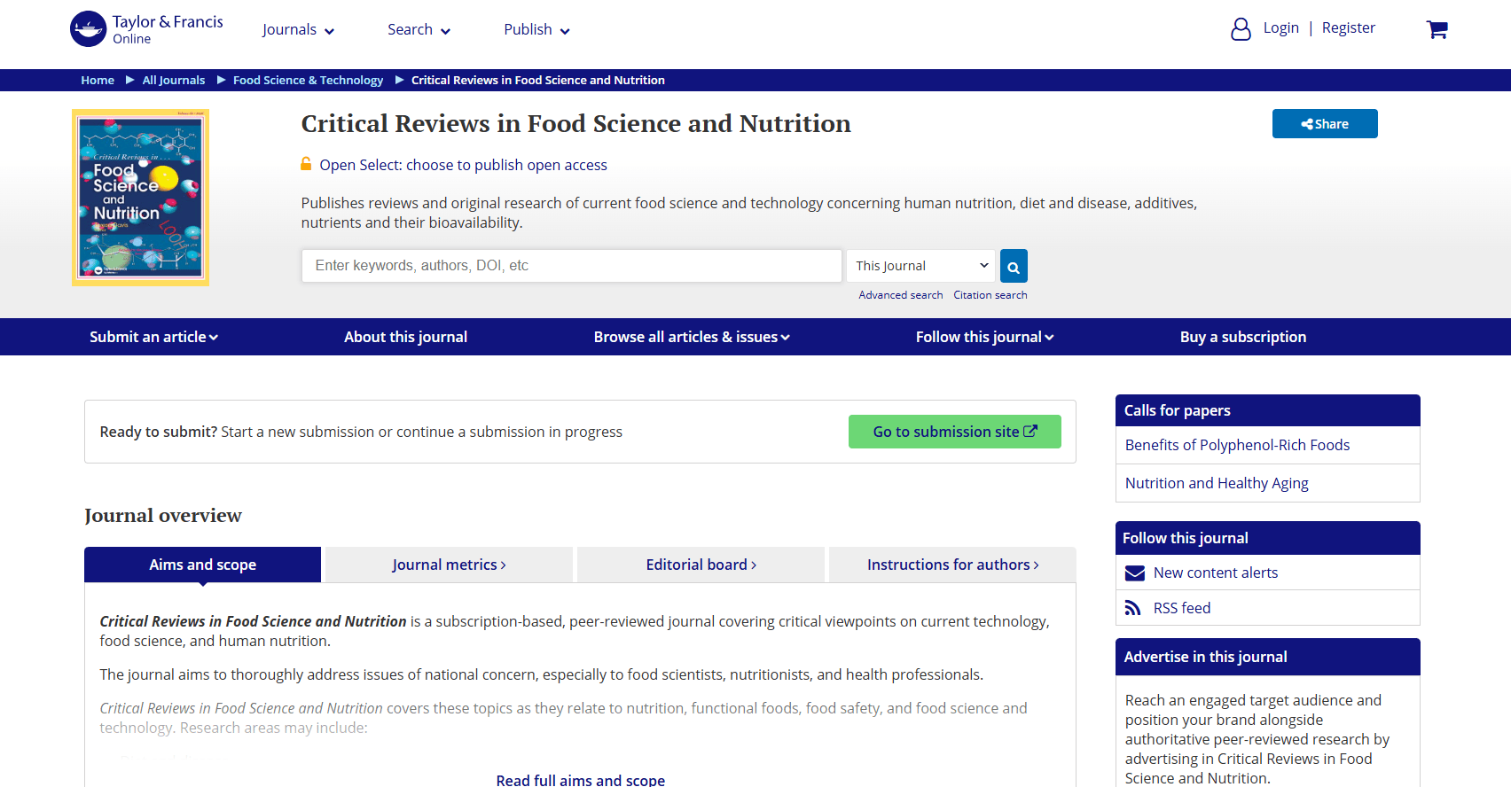Expand Browse all articles & issues menu
Image resolution: width=1511 pixels, height=787 pixels.
(692, 337)
